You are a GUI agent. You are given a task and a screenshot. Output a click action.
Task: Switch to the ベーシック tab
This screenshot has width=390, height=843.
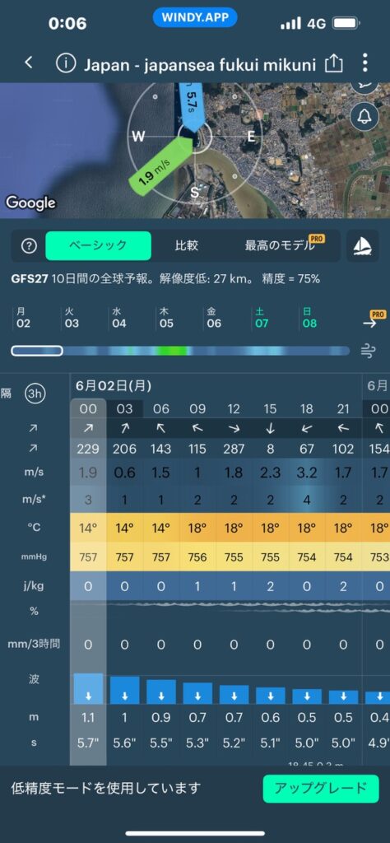click(x=98, y=245)
